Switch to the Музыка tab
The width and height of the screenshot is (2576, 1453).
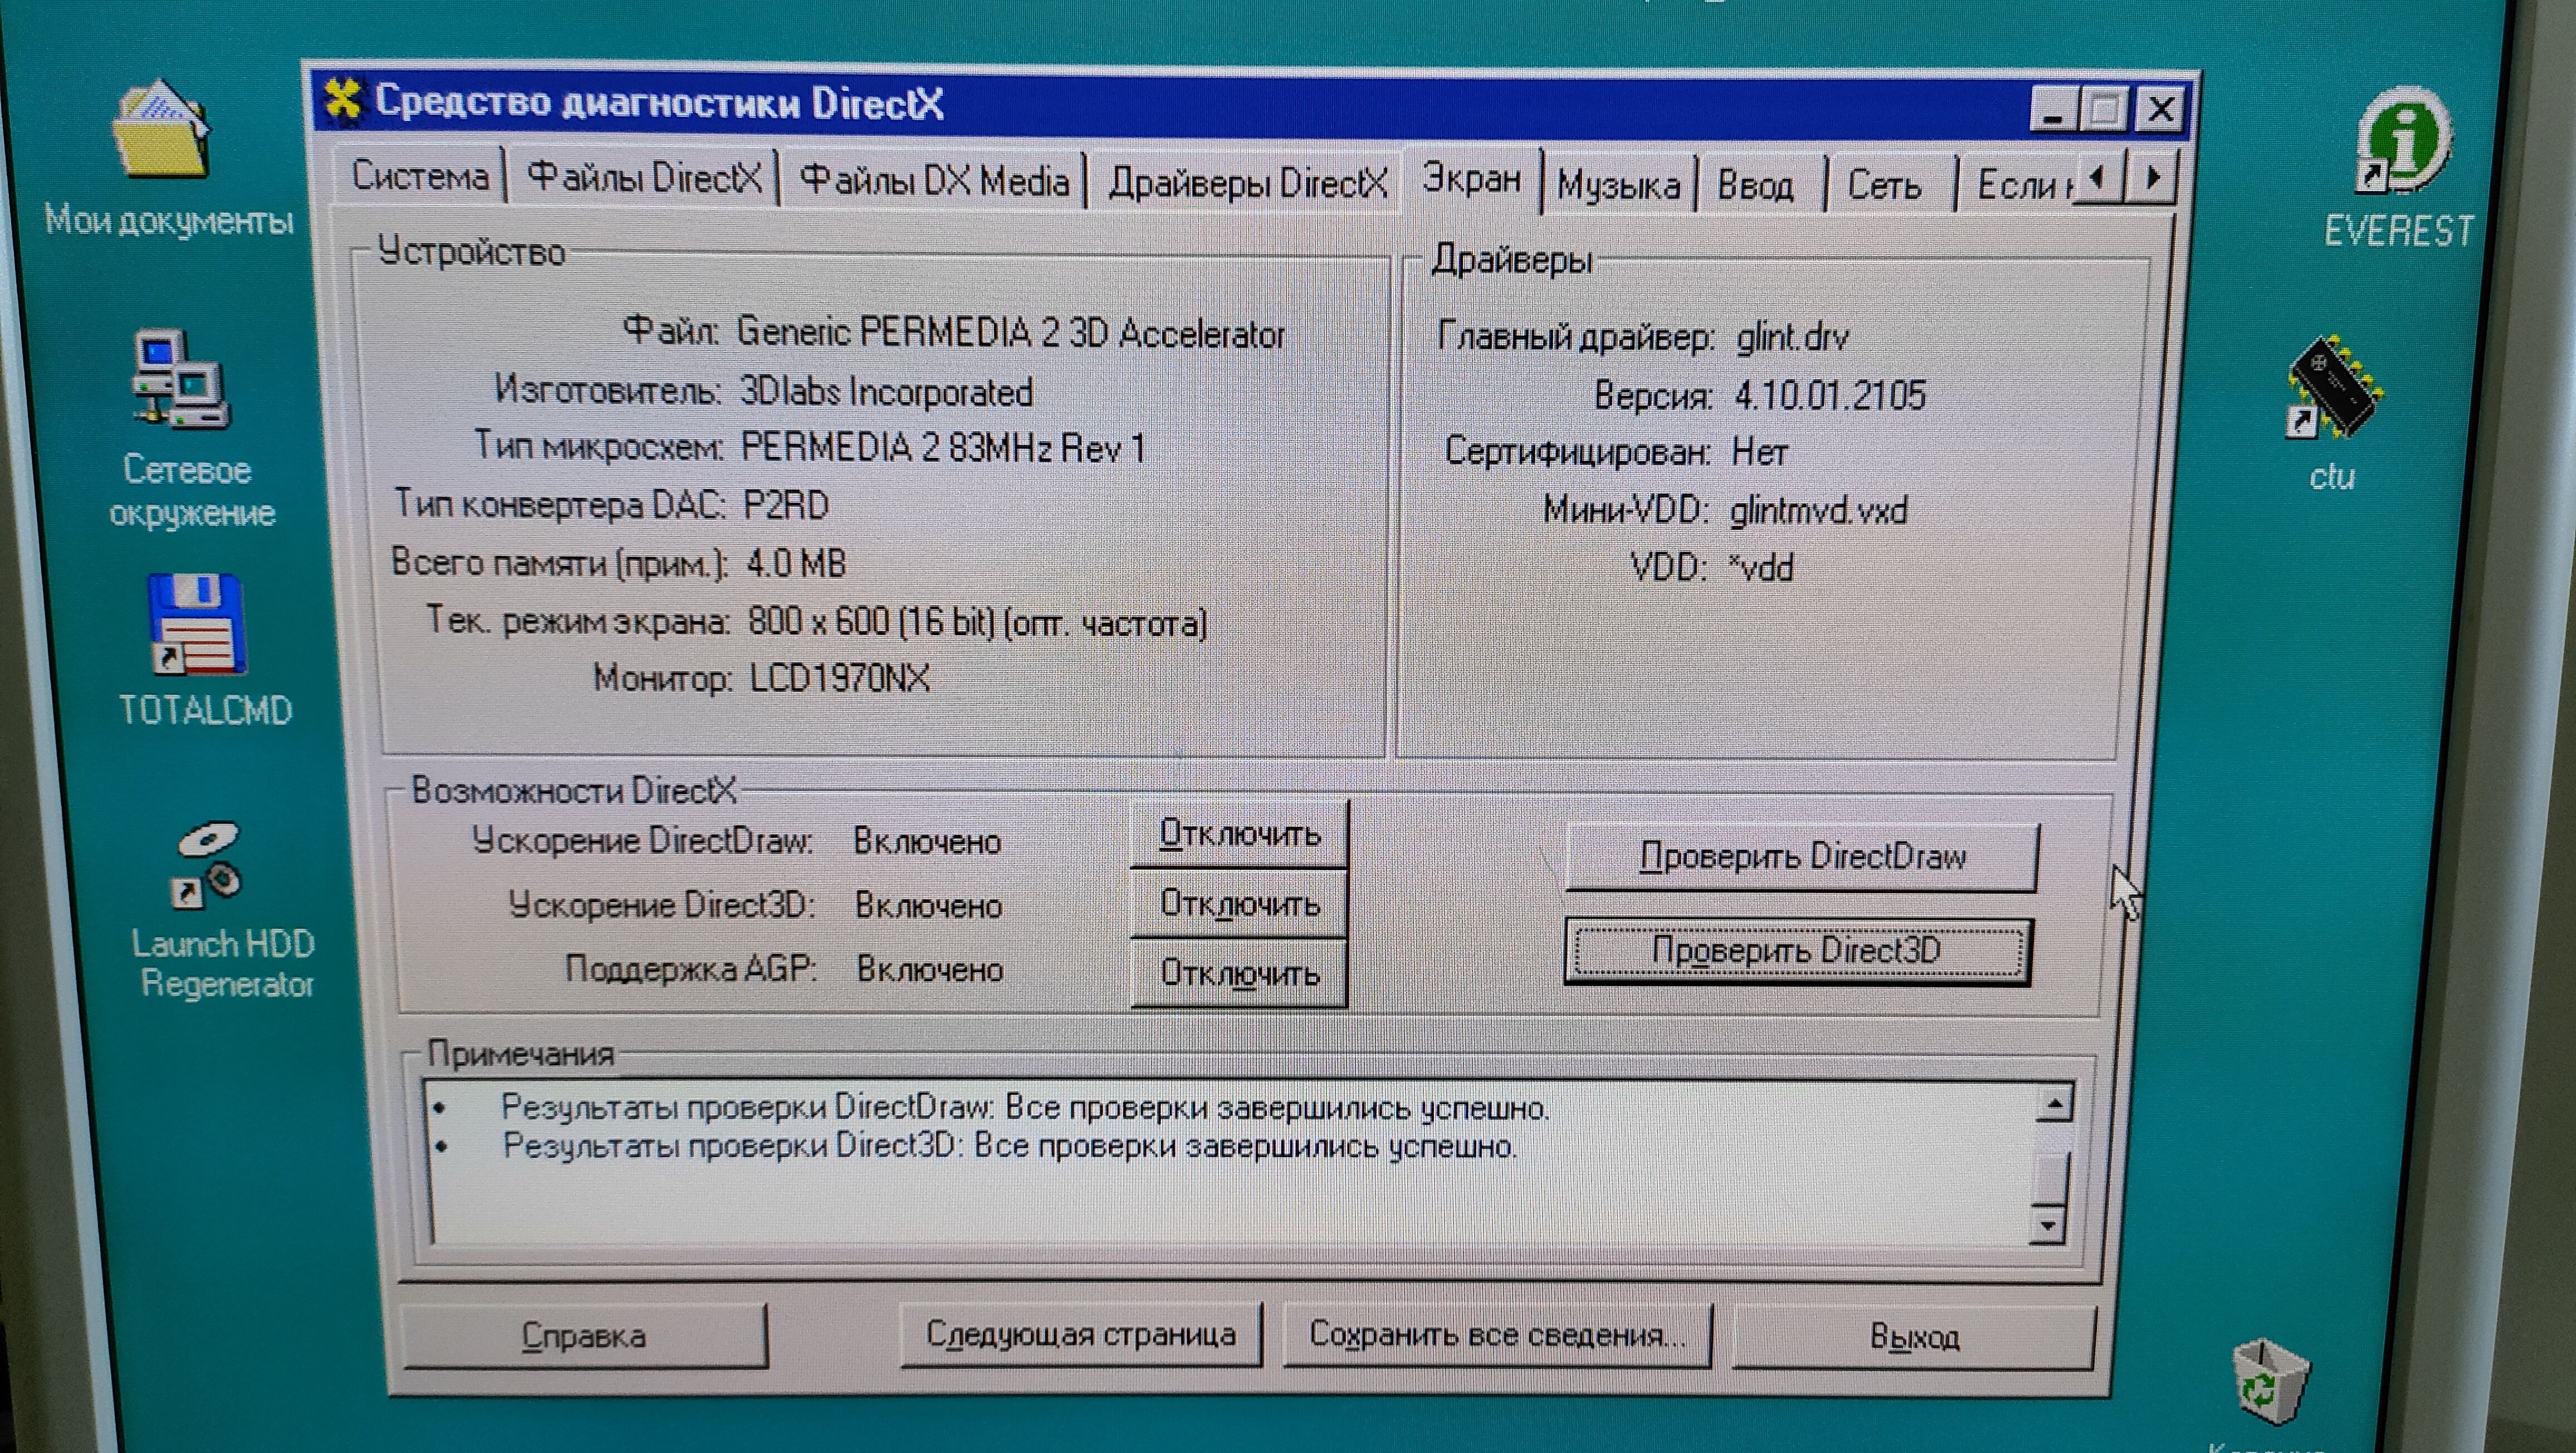pos(1618,185)
